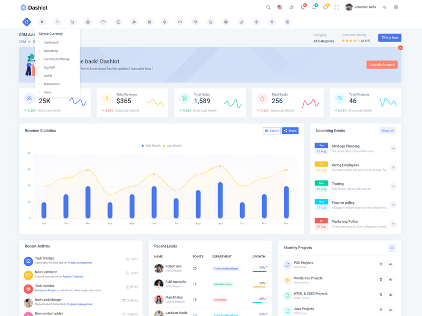This screenshot has width=422, height=316.
Task: Choose Wallet from the Crypto Currency menu
Action: click(47, 76)
